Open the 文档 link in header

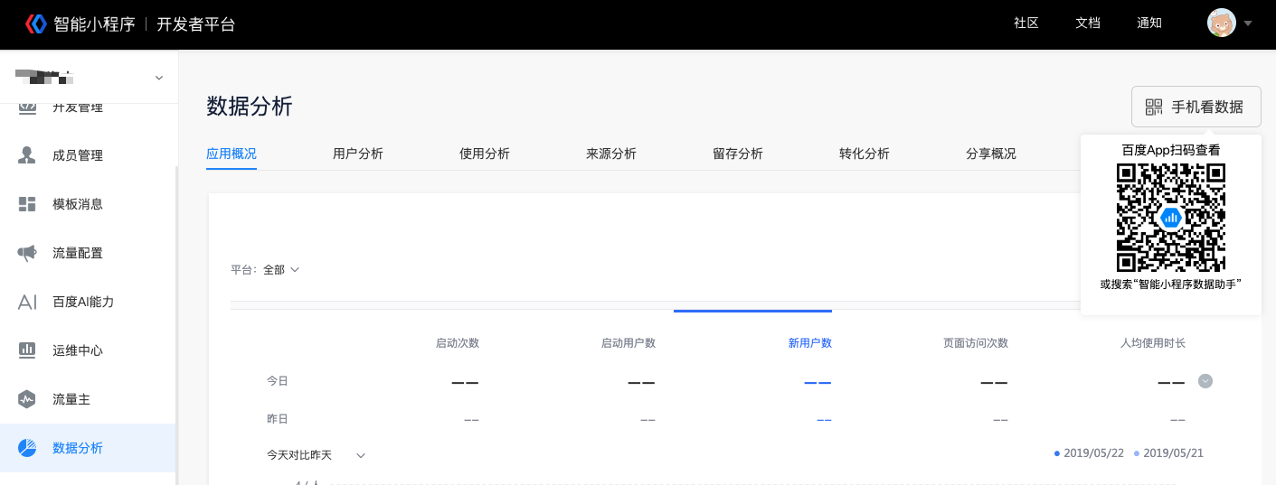pos(1088,23)
